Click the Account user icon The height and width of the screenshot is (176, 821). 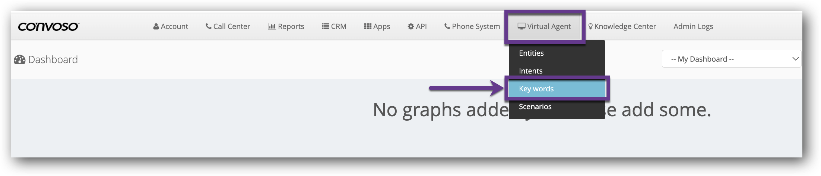click(x=156, y=27)
